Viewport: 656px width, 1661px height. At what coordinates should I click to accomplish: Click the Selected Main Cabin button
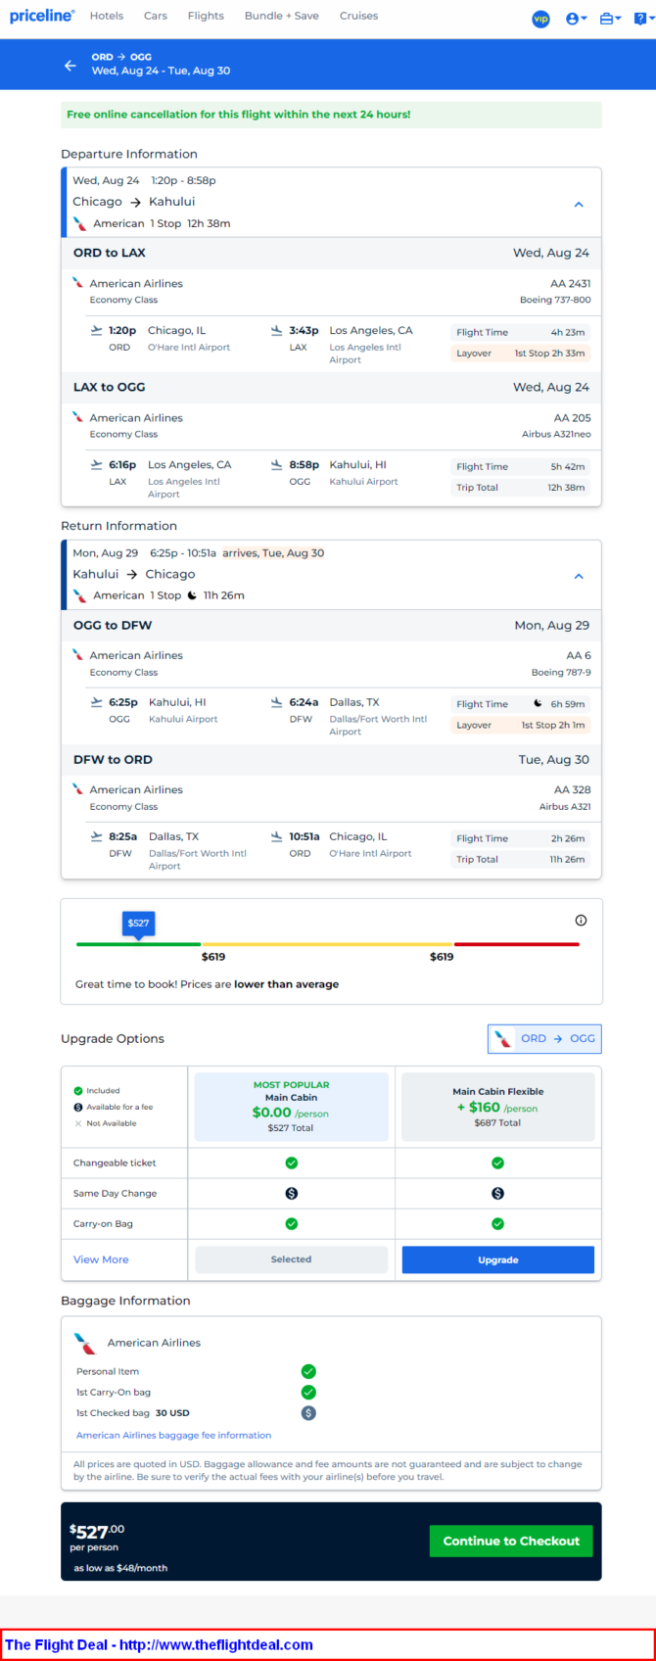click(x=291, y=1259)
